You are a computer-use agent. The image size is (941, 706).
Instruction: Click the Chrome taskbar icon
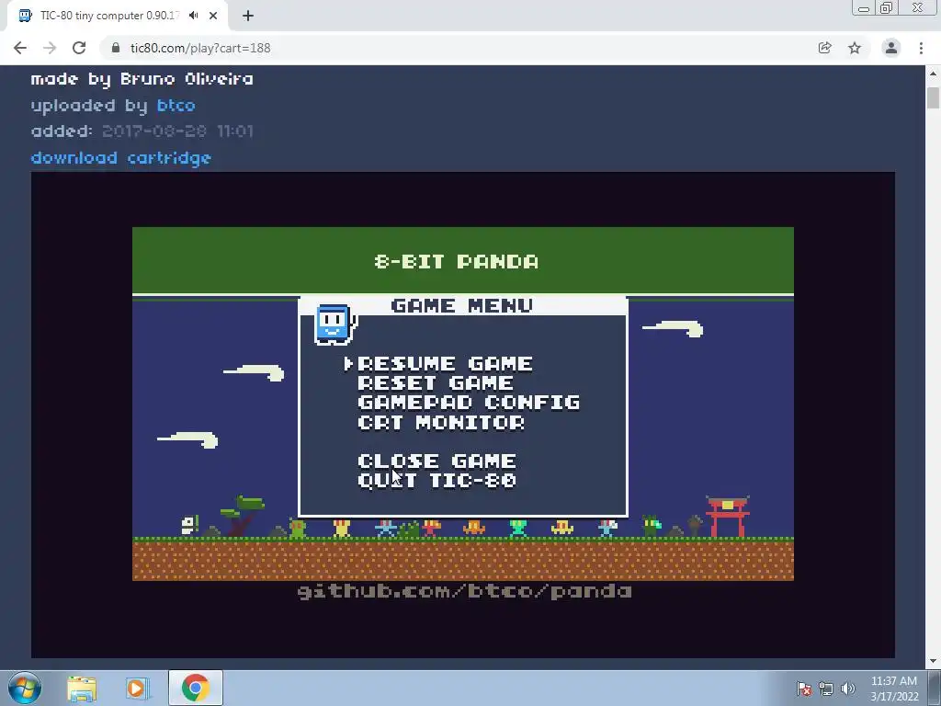[196, 688]
